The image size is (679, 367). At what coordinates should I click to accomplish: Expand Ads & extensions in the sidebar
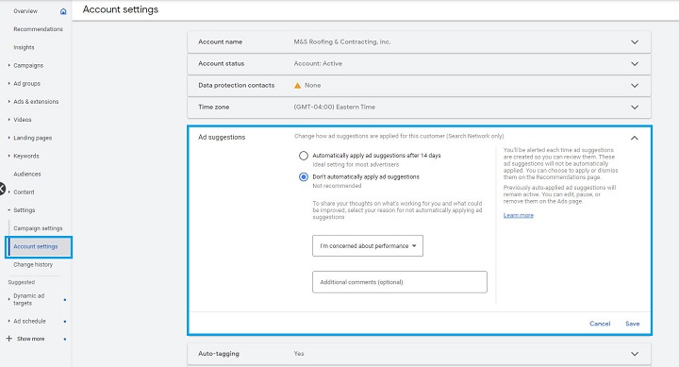click(9, 101)
